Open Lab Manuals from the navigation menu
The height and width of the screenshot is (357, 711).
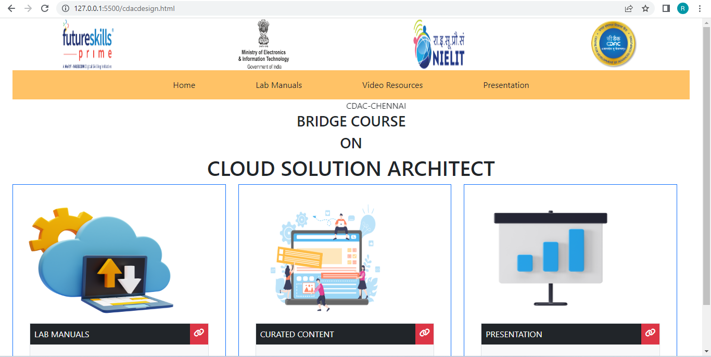279,85
